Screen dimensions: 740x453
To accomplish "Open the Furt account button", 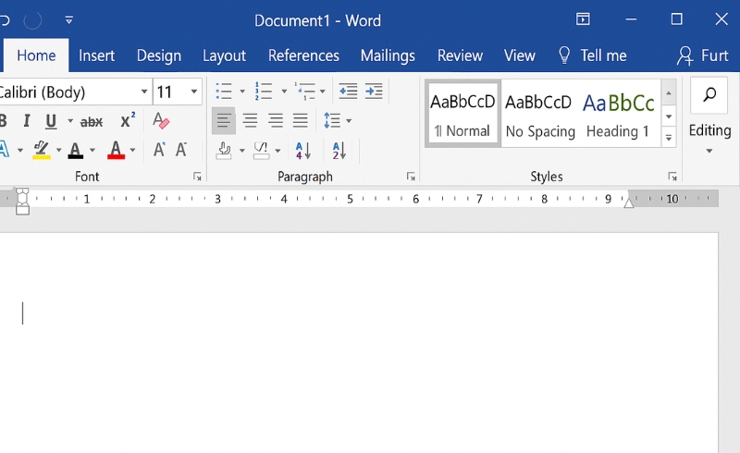I will coord(702,55).
